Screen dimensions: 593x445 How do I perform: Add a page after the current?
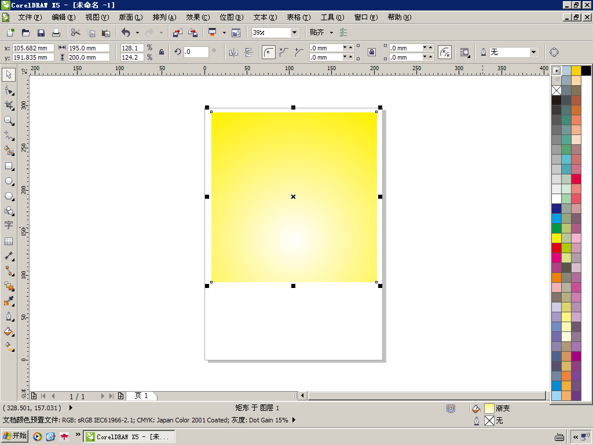coord(120,396)
